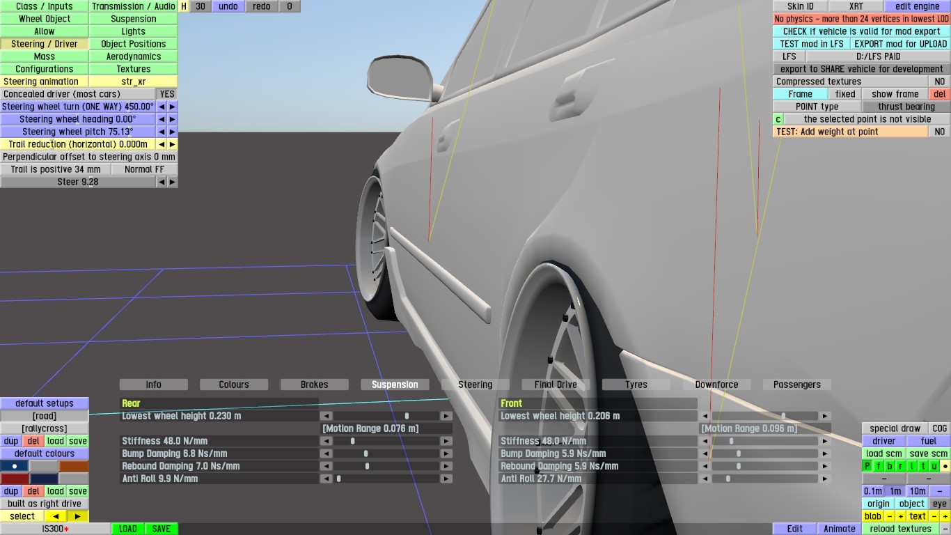
Task: Toggle Concealed driver YES option
Action: pos(167,94)
